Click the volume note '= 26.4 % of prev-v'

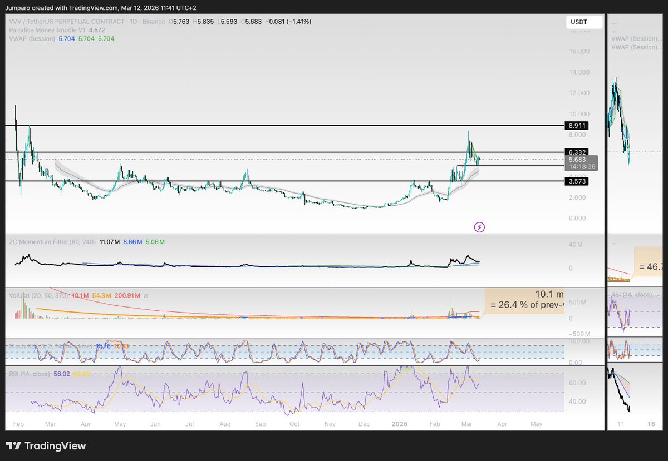(x=527, y=305)
